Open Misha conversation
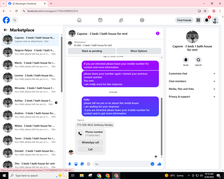Screen dimensions: 224x179 (x=30, y=128)
